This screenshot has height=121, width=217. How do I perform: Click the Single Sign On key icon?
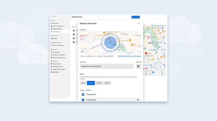pyautogui.click(x=52, y=69)
